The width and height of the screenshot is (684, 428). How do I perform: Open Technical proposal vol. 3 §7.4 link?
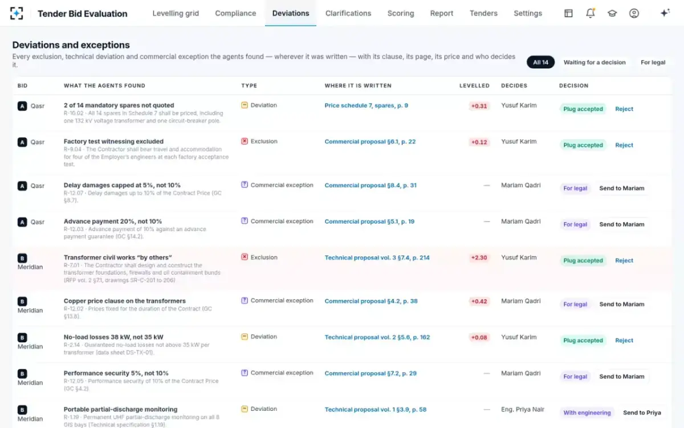pyautogui.click(x=377, y=258)
